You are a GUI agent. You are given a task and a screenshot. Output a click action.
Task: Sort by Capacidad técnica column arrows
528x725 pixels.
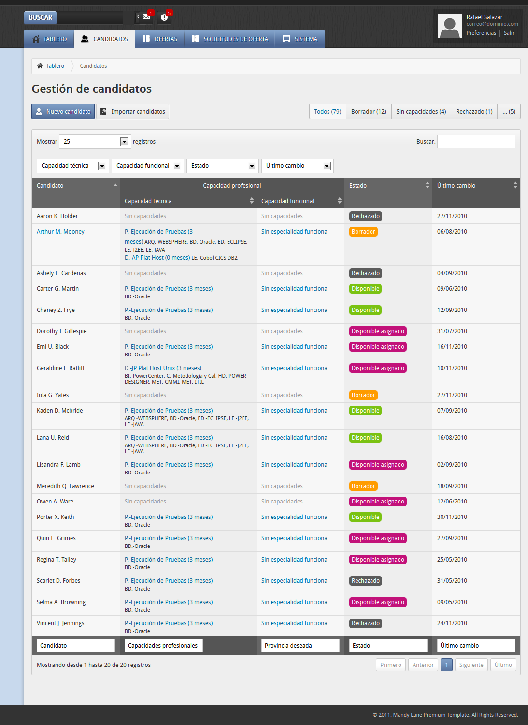coord(251,201)
